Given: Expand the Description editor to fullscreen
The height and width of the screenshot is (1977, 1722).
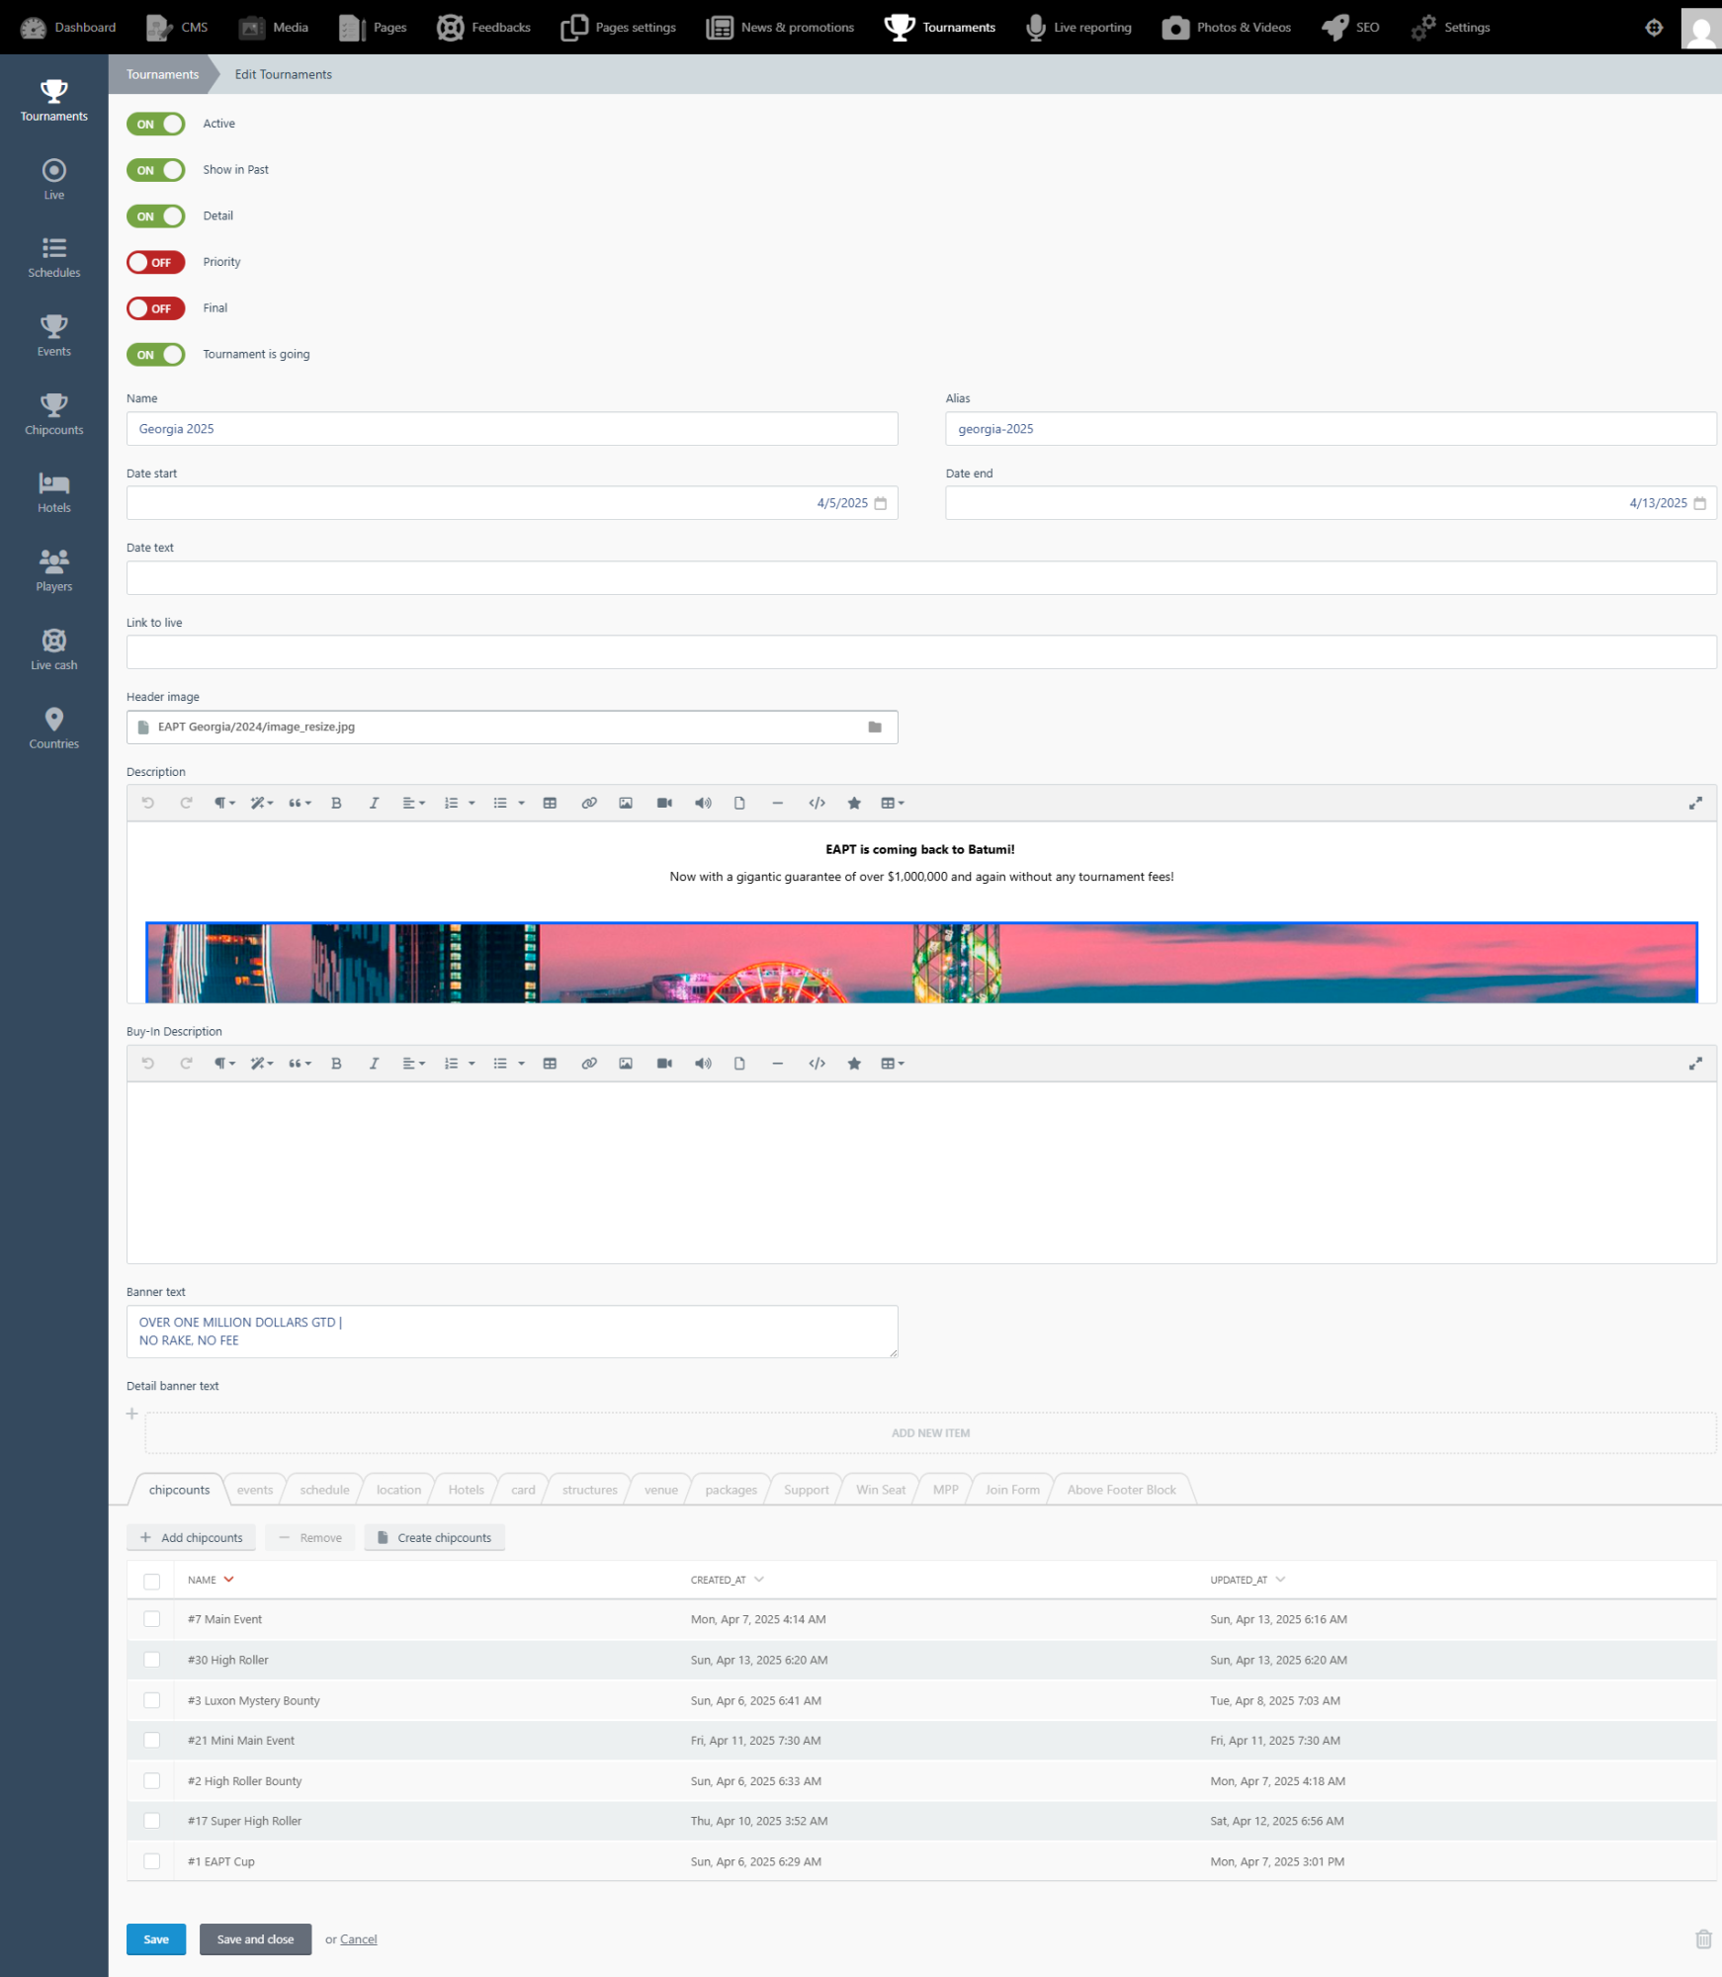Looking at the screenshot, I should (1695, 804).
